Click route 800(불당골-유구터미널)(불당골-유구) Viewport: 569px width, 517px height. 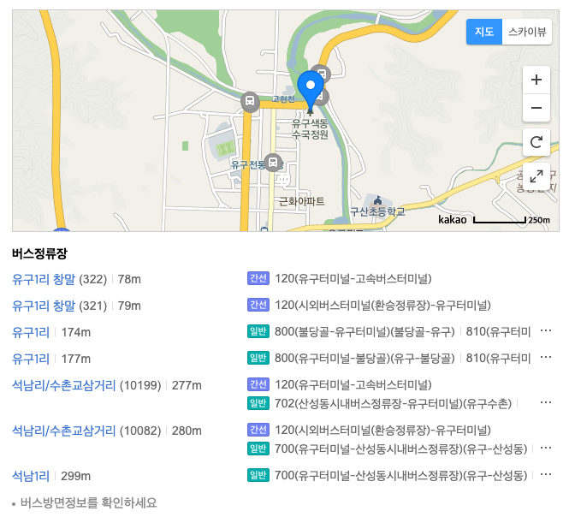[365, 331]
